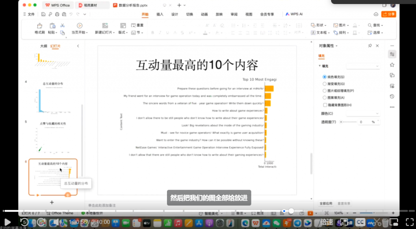Image resolution: width=416 pixels, height=229 pixels.
Task: Select gradient fill (渐变填充) radio option
Action: (x=325, y=84)
